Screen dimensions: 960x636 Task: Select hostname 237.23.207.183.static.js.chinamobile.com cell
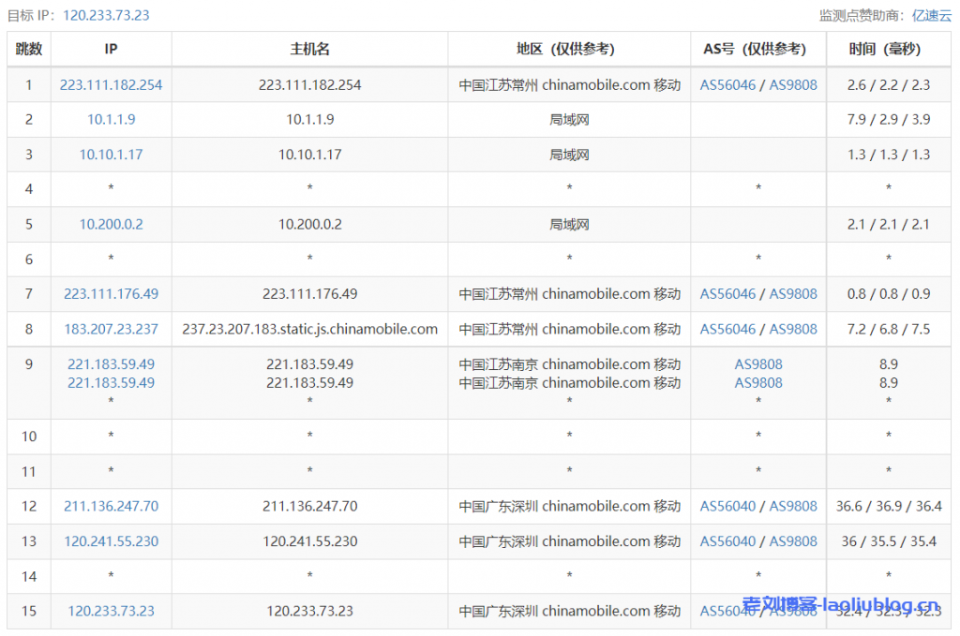point(309,329)
